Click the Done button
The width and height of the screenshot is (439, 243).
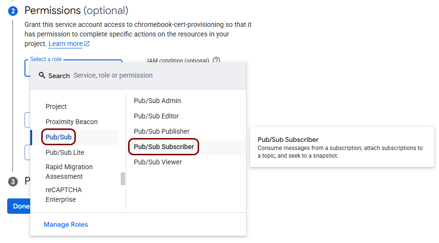(19, 206)
